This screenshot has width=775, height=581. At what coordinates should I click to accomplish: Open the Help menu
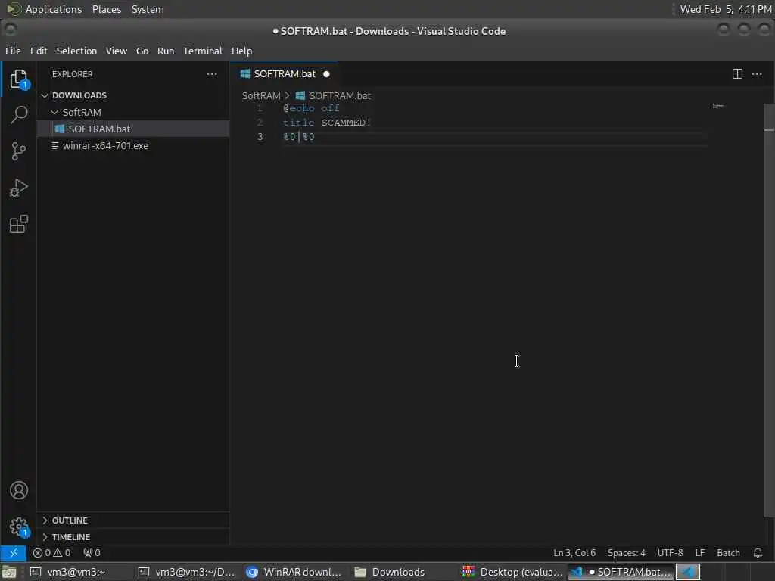point(241,51)
